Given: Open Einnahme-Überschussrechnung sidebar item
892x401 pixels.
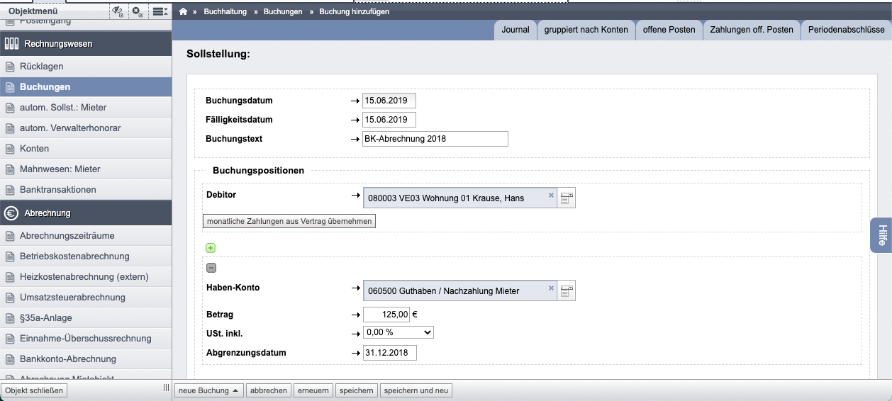Looking at the screenshot, I should pos(86,339).
